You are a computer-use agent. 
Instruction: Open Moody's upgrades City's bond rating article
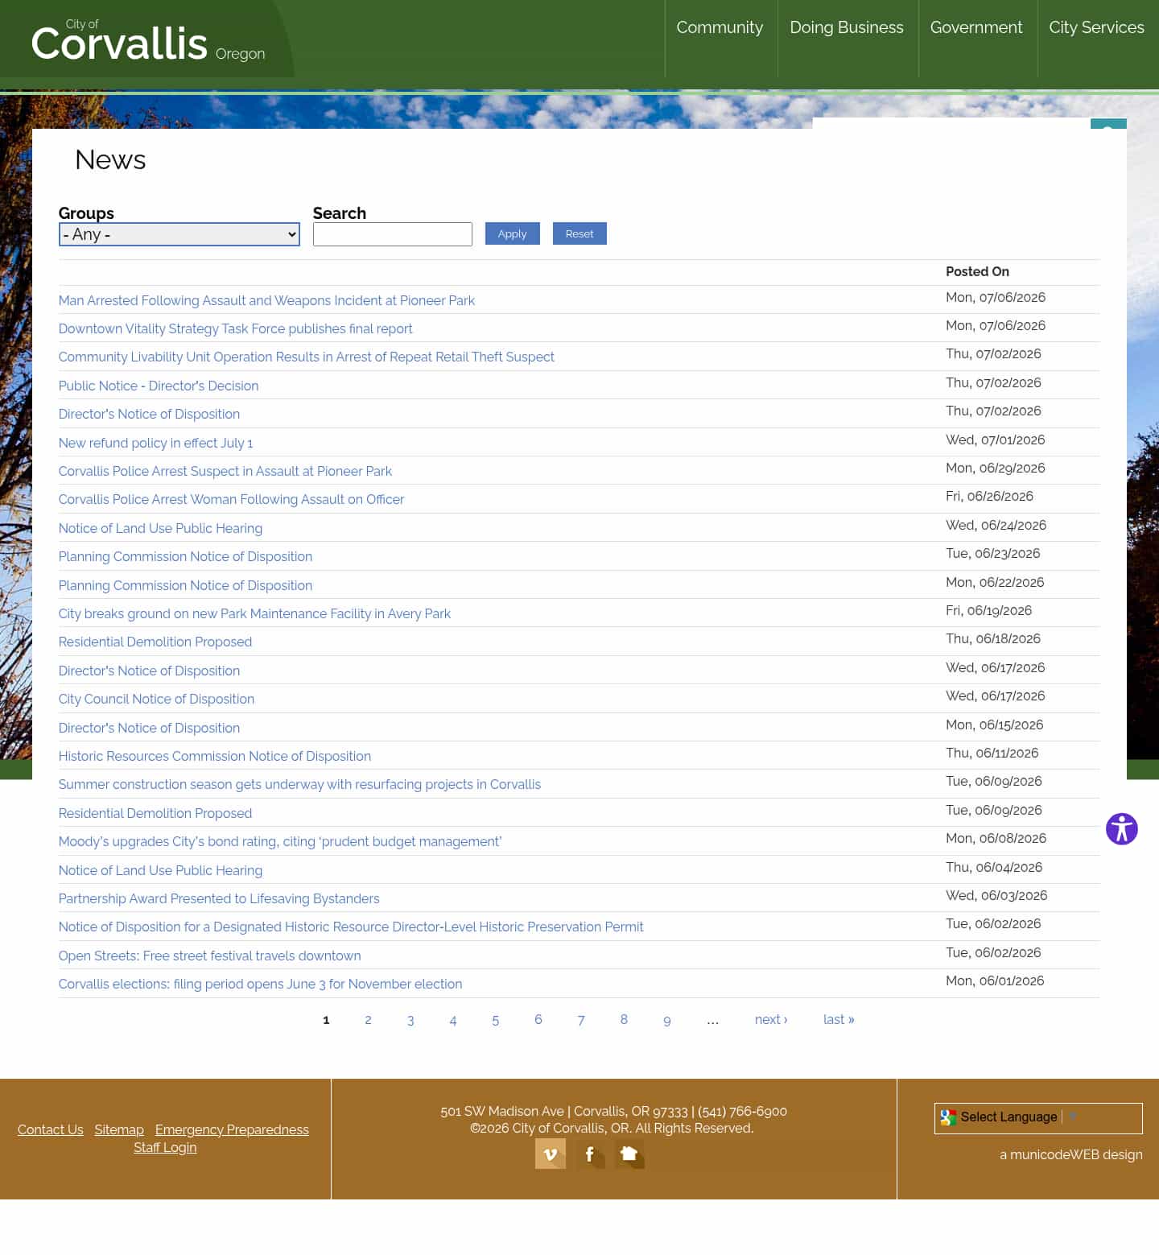[280, 841]
